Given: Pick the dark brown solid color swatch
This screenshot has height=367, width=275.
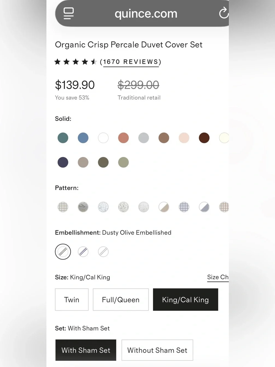Looking at the screenshot, I should tap(204, 138).
